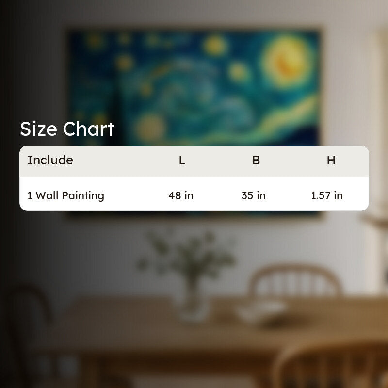388x388 pixels.
Task: Select the Include column header
Action: tap(50, 160)
